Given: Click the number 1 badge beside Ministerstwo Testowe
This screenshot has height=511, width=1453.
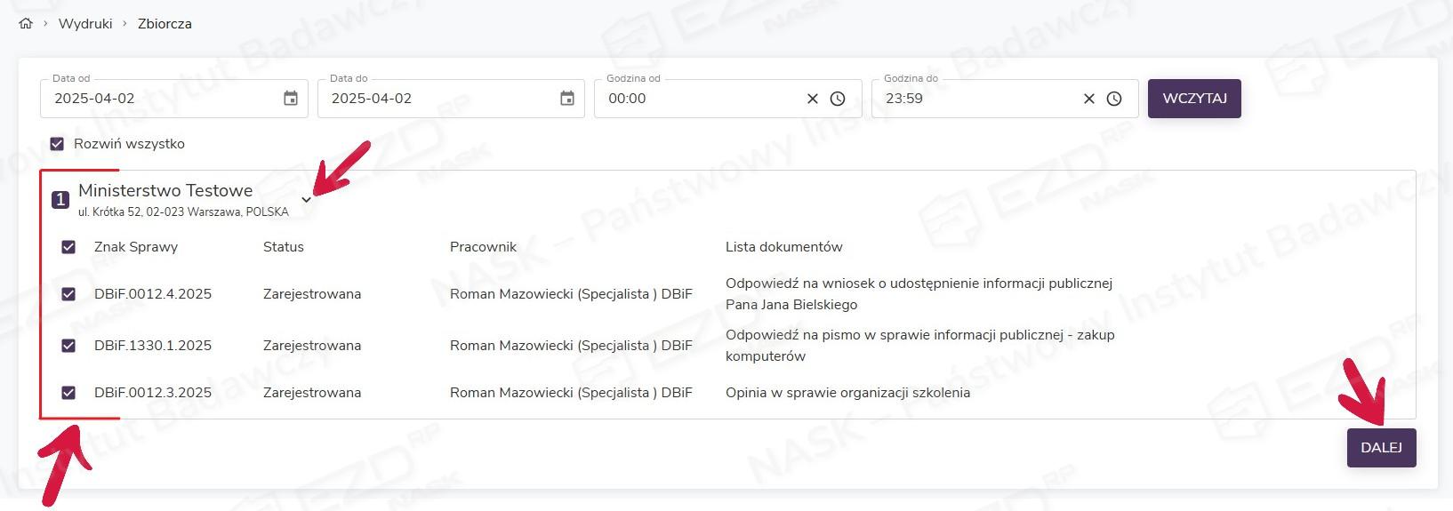Looking at the screenshot, I should (60, 200).
